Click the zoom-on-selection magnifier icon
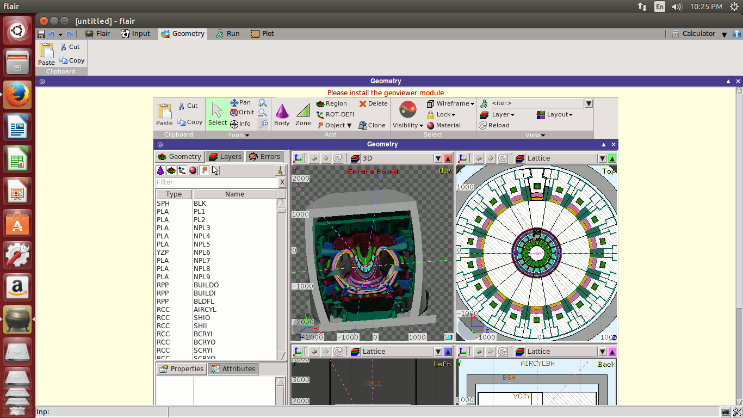Viewport: 743px width, 418px height. [x=263, y=124]
